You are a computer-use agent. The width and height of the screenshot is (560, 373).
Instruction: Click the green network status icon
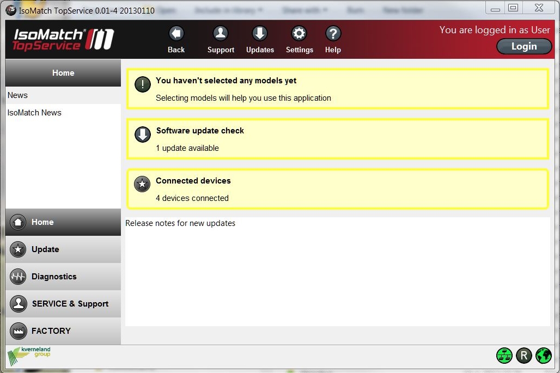(504, 356)
